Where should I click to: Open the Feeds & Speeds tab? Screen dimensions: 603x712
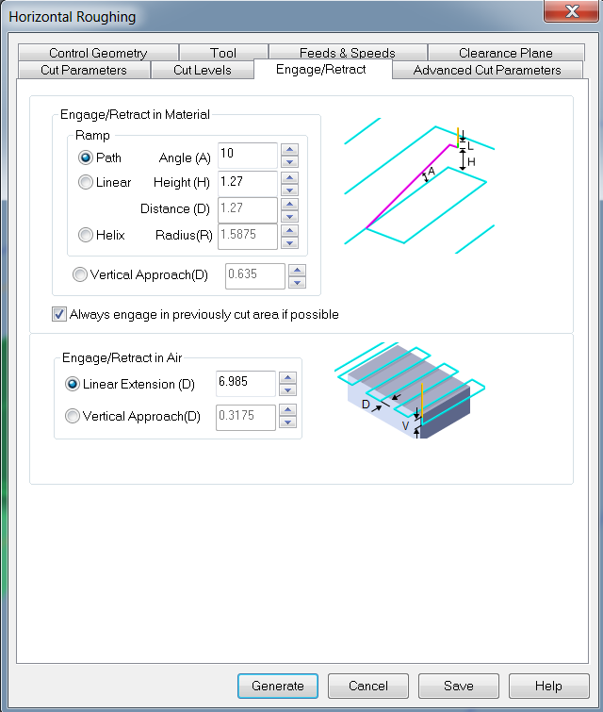[348, 53]
